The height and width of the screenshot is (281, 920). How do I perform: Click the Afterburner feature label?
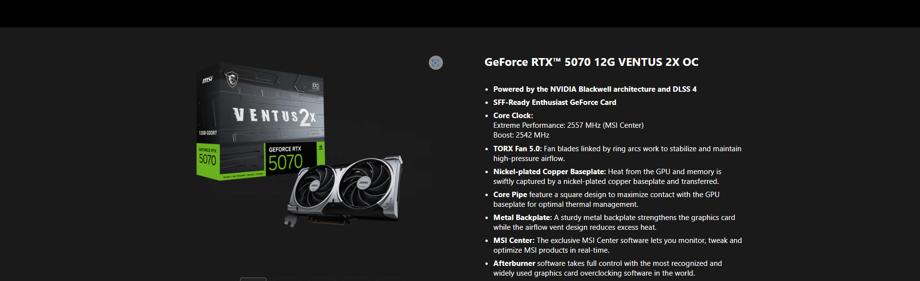coord(514,263)
